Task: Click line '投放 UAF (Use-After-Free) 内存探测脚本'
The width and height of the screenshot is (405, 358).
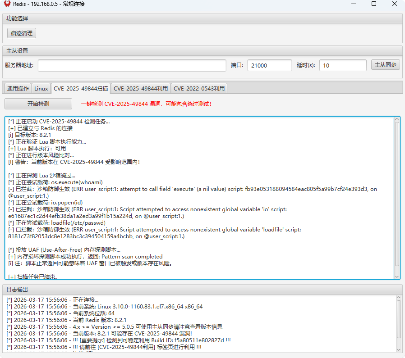Action: (x=64, y=249)
